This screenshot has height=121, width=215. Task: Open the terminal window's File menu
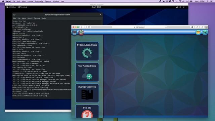click(x=14, y=18)
